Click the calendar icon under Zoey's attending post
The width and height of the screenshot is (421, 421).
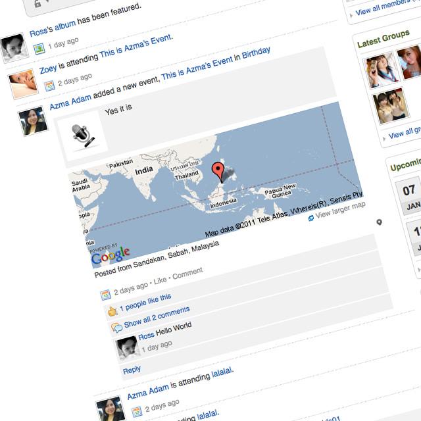click(50, 86)
